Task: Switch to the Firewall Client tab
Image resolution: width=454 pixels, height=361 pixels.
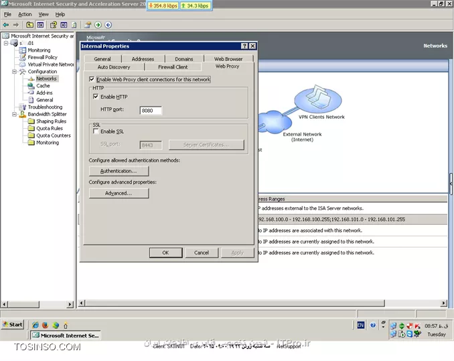Action: coord(173,67)
